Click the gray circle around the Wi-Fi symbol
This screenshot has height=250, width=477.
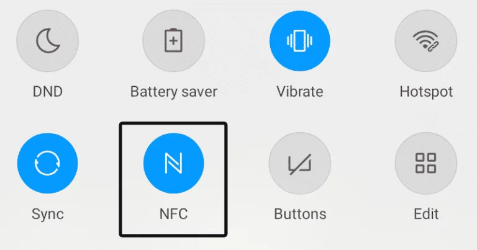(426, 41)
